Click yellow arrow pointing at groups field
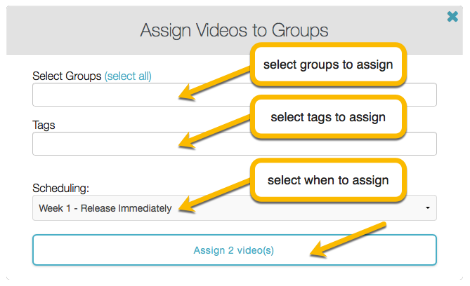 point(214,83)
